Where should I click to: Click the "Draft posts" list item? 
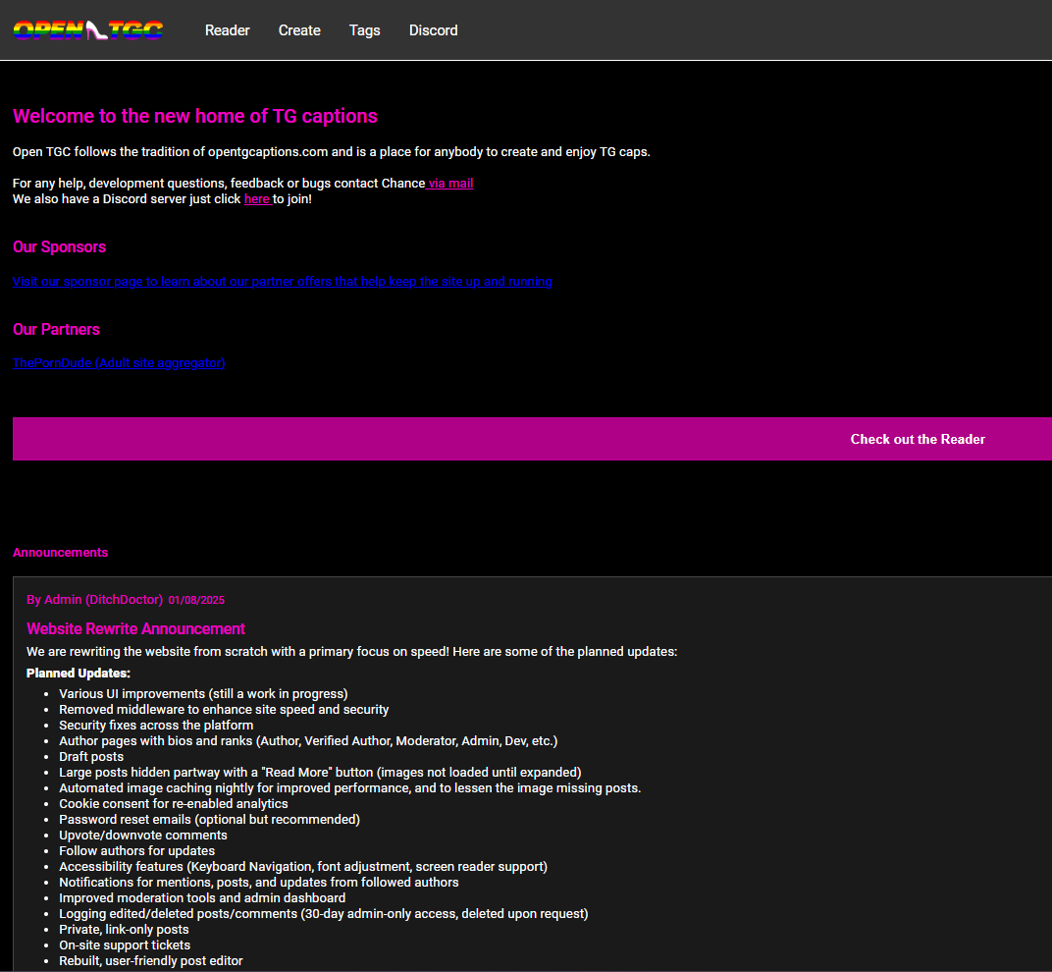91,757
